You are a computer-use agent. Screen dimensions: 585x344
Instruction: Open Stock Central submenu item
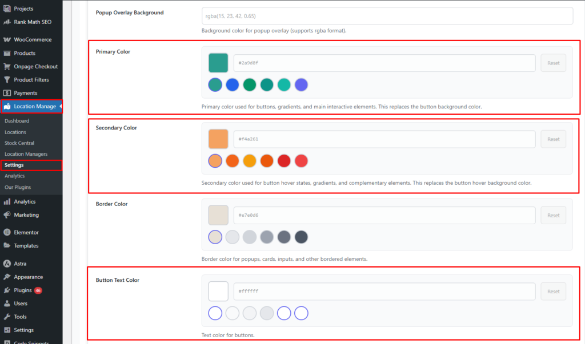[19, 143]
